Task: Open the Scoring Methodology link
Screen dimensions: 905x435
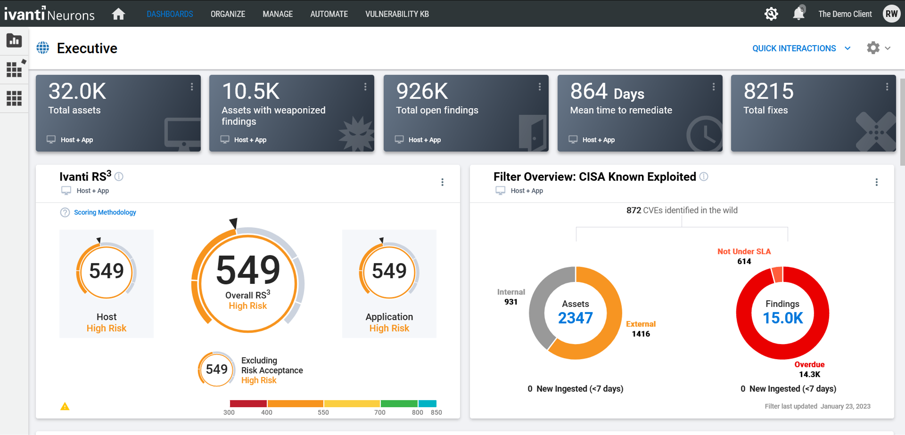Action: [x=105, y=212]
